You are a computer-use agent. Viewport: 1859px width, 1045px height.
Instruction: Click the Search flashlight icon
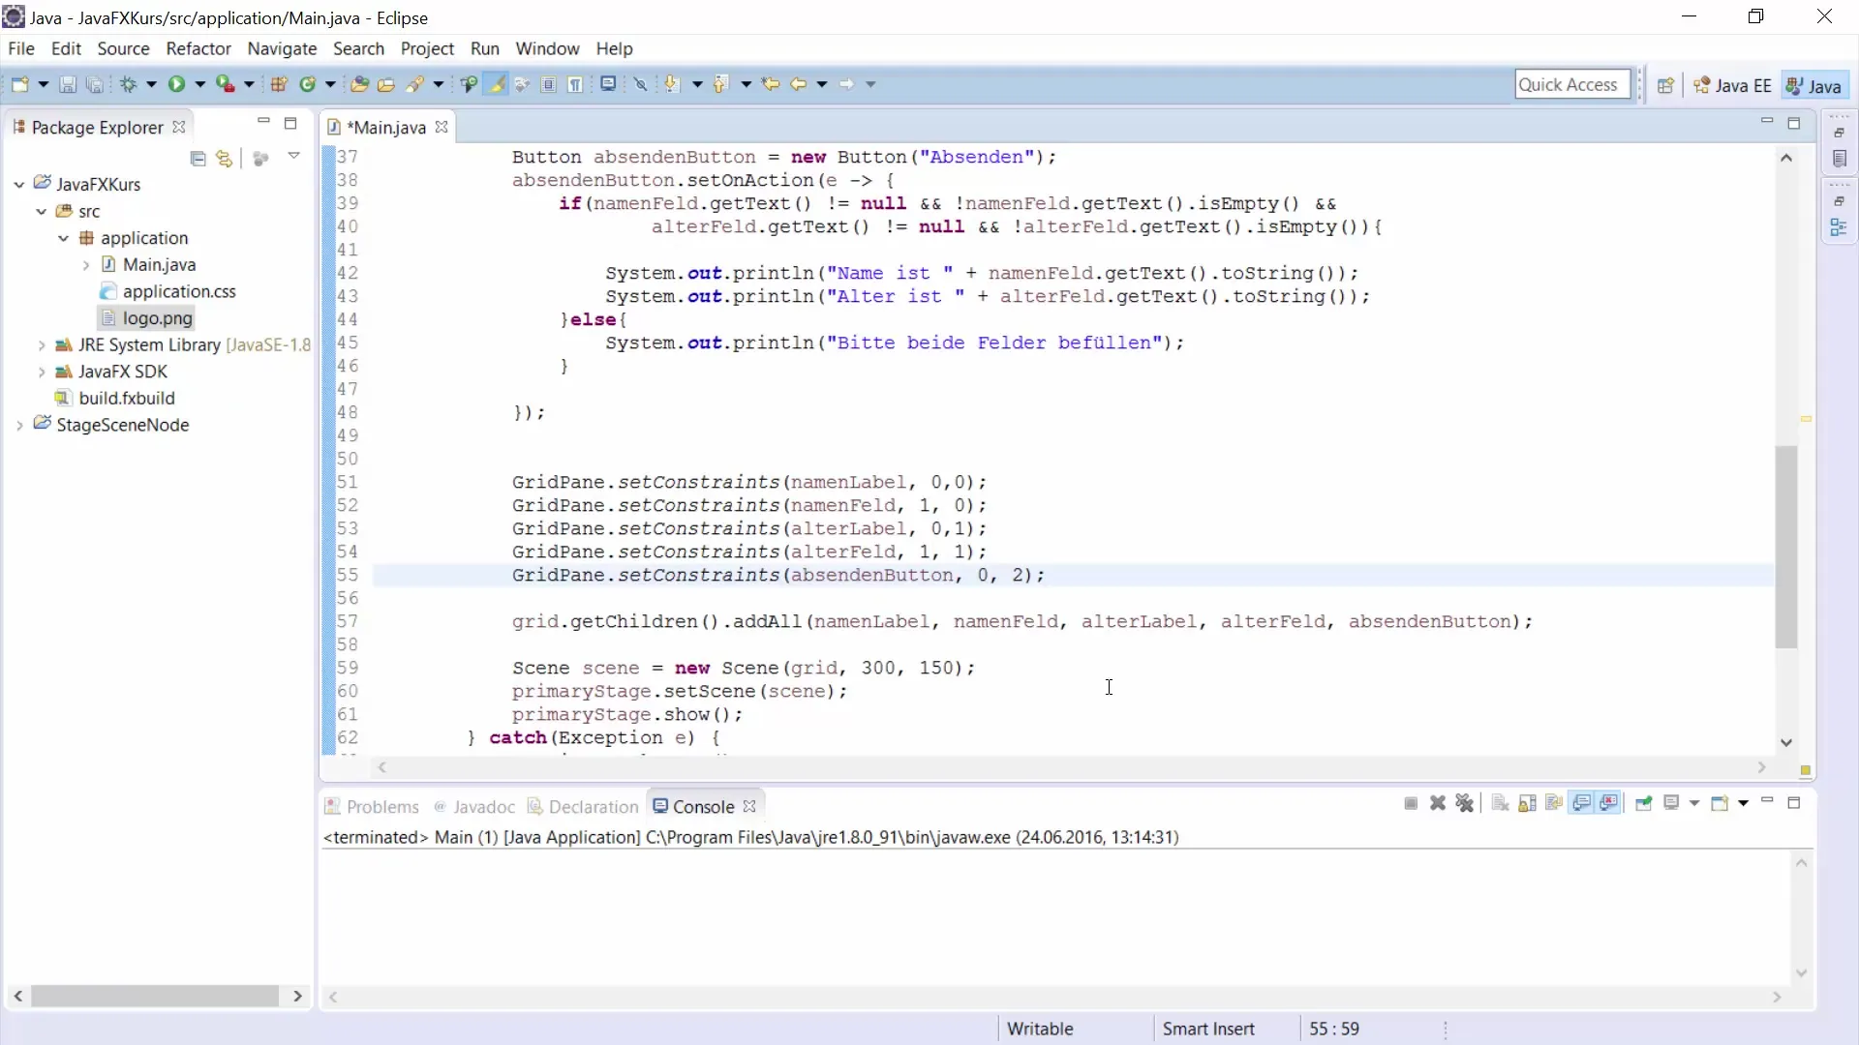click(415, 84)
